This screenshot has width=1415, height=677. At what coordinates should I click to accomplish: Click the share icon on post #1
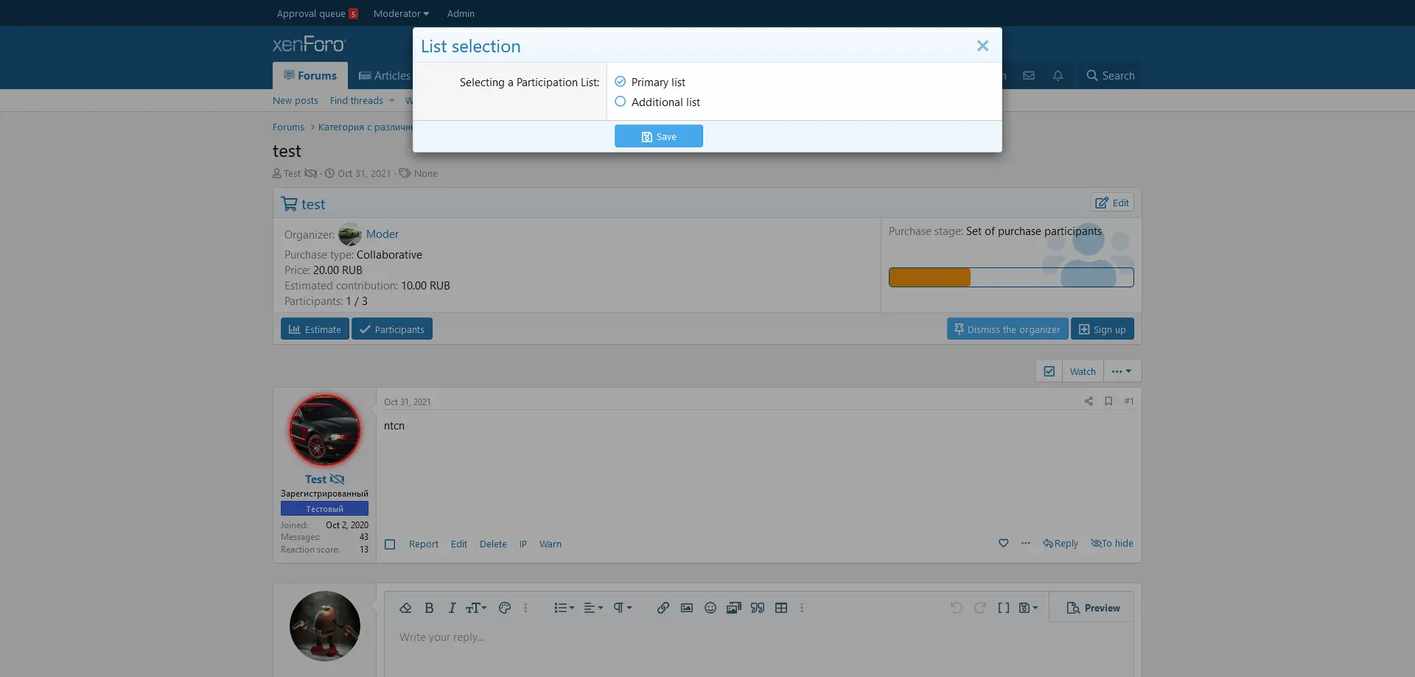pyautogui.click(x=1089, y=401)
